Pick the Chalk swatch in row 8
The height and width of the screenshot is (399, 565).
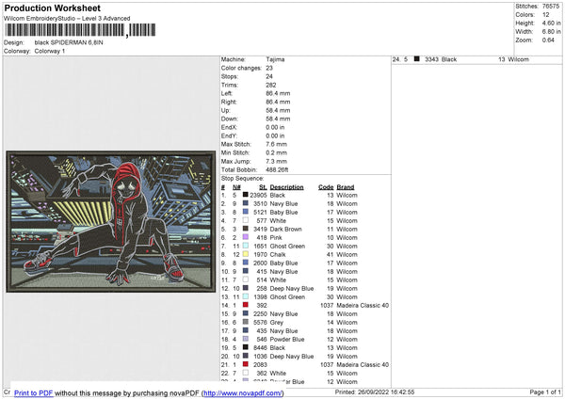(246, 254)
